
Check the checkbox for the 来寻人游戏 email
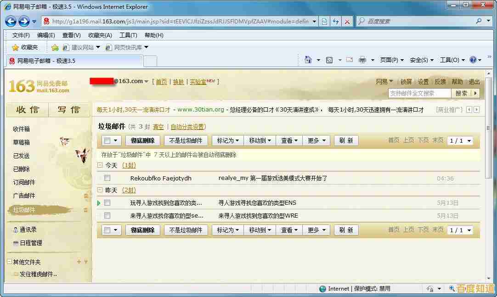pyautogui.click(x=107, y=215)
